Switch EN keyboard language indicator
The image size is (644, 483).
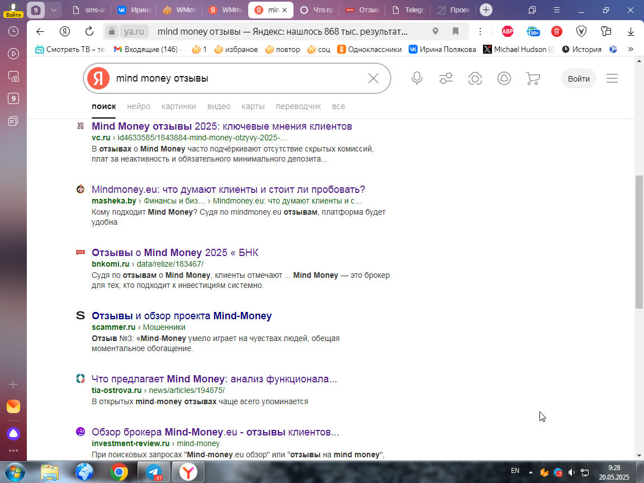[515, 471]
